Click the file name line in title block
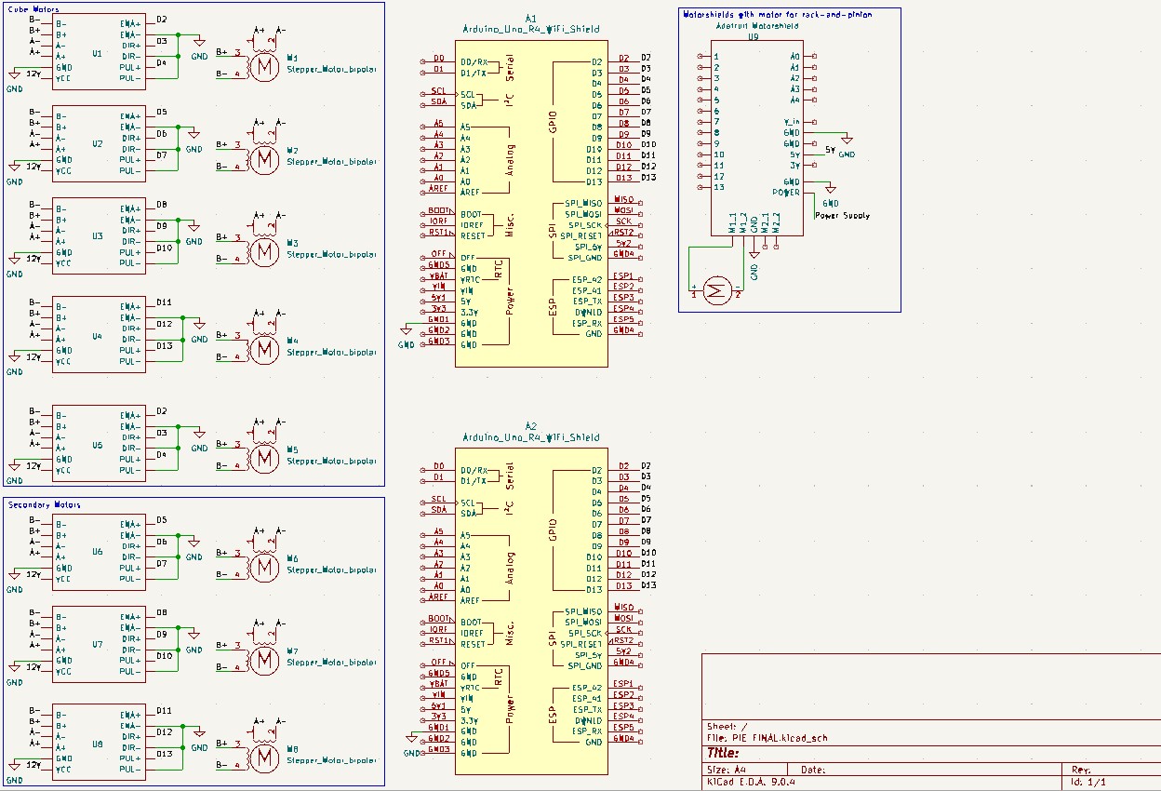Image resolution: width=1161 pixels, height=791 pixels. click(767, 738)
